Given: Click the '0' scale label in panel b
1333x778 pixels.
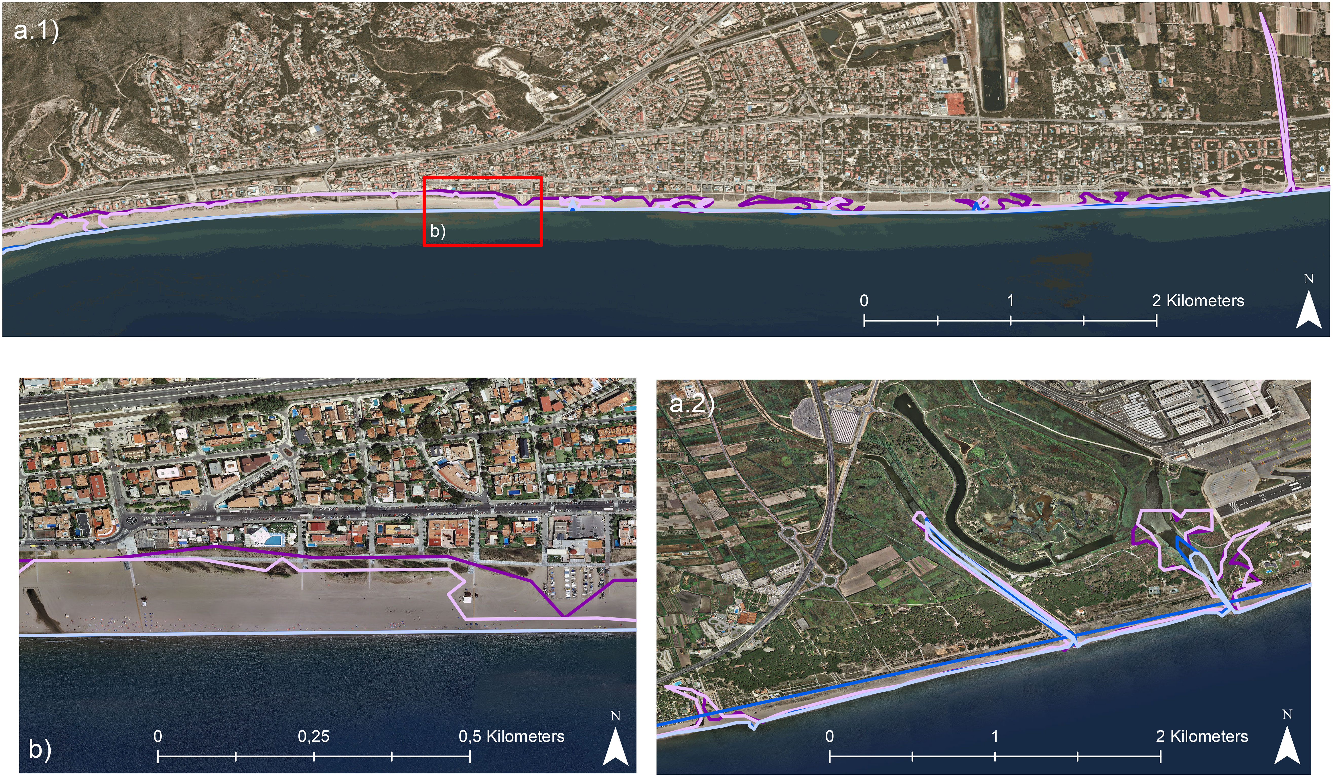Looking at the screenshot, I should click(x=158, y=736).
